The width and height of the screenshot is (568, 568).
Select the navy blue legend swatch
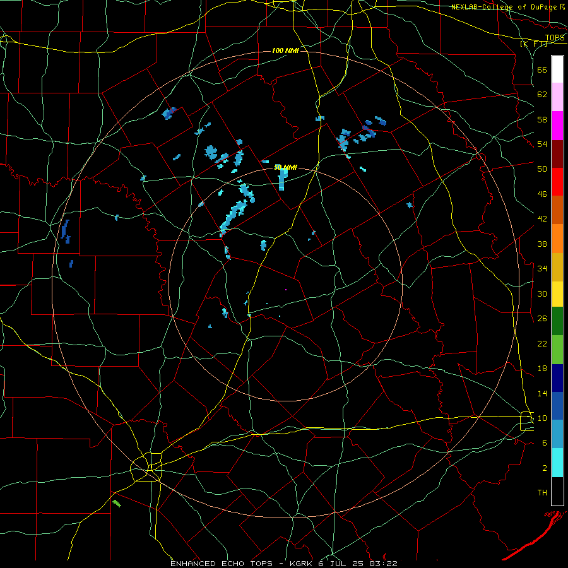click(x=557, y=378)
